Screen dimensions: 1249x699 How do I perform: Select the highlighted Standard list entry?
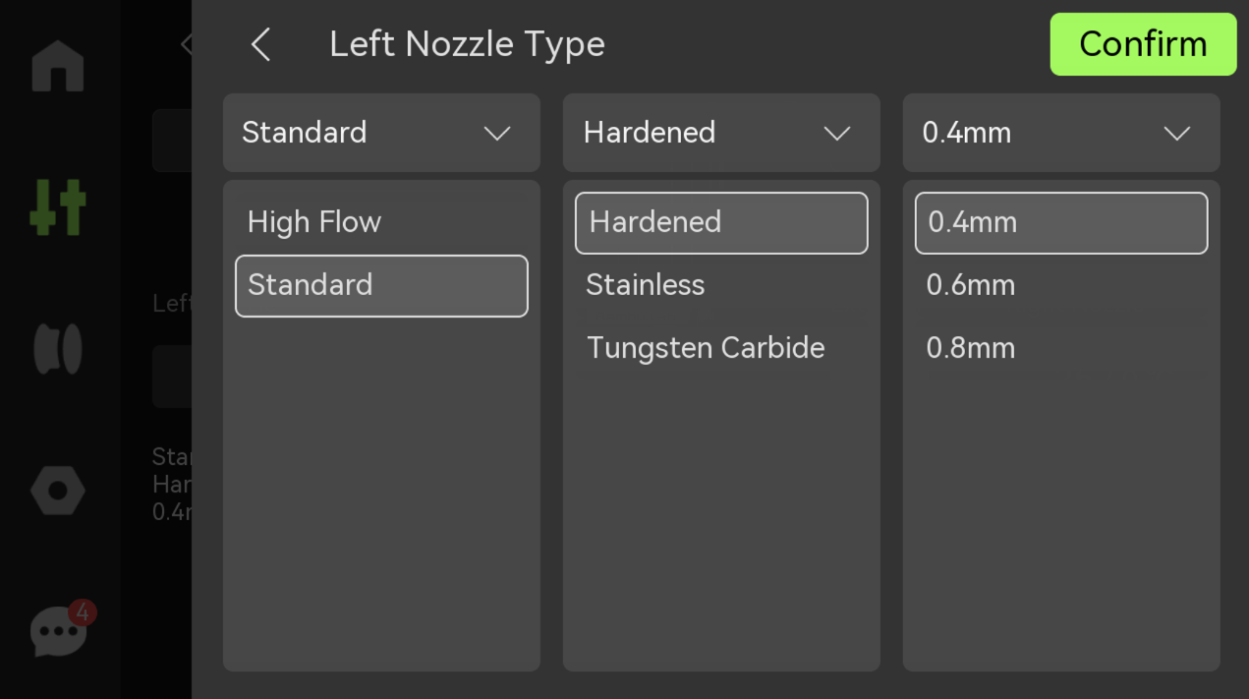[381, 286]
